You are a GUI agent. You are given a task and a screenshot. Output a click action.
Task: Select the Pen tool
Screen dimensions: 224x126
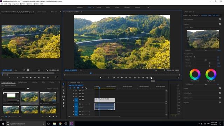[x=64, y=100]
